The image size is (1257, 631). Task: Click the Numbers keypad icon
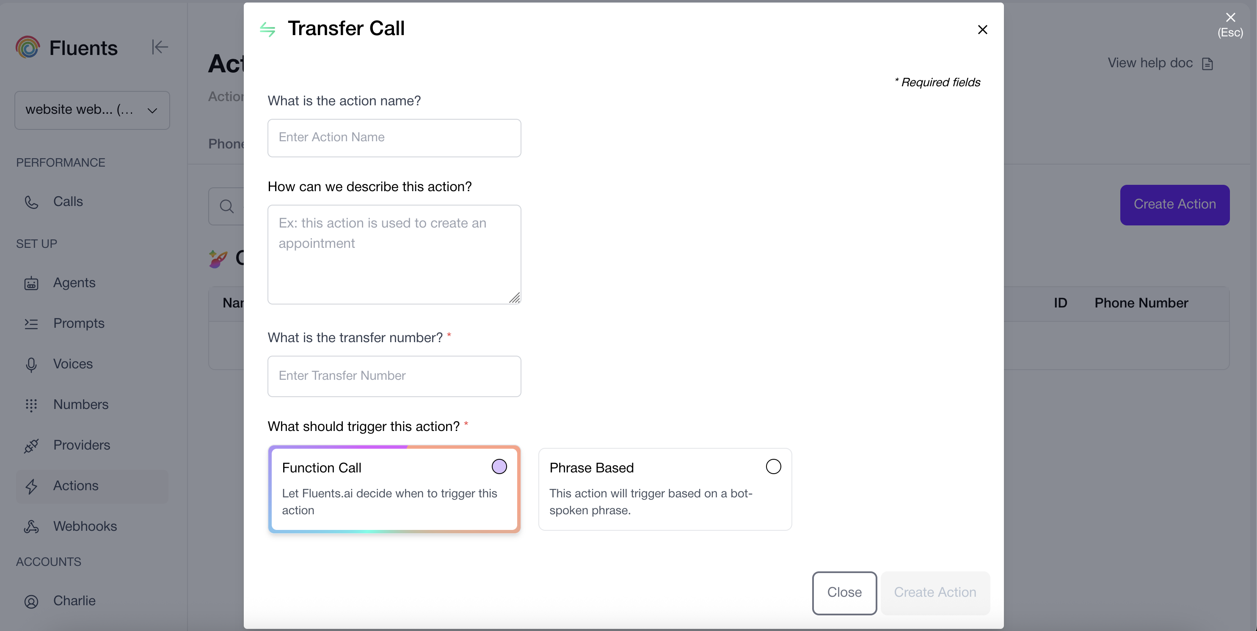pyautogui.click(x=31, y=405)
